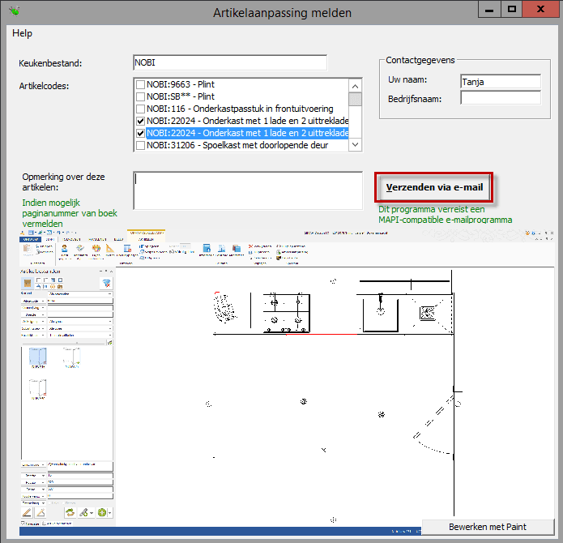Click the article list scrollbar thumb

(355, 100)
